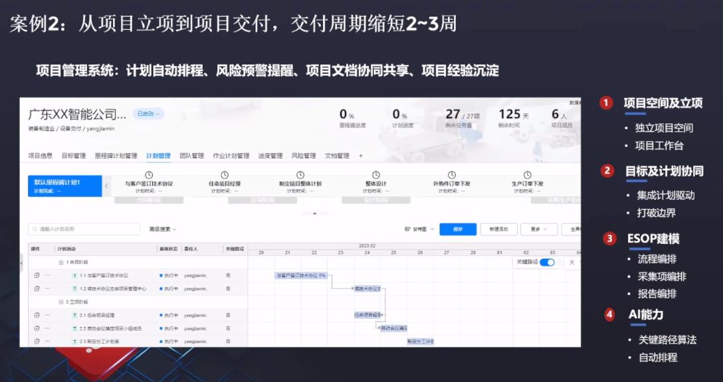Screen dimensions: 723x382
Task: Click the 任命项目经理 Gantt bar
Action: (x=367, y=315)
